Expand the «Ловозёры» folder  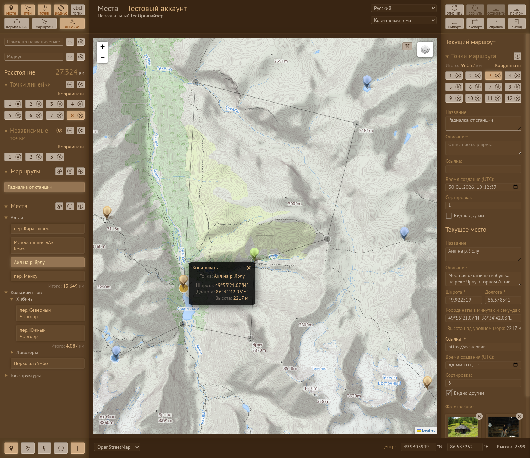click(x=12, y=352)
